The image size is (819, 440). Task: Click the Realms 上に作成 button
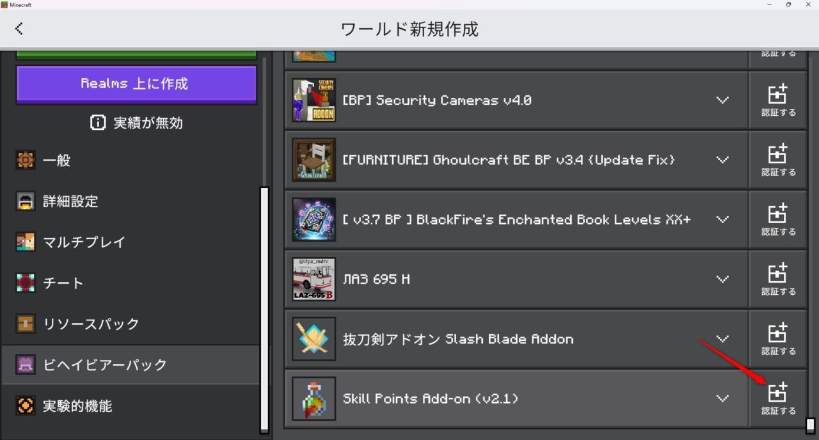tap(136, 84)
